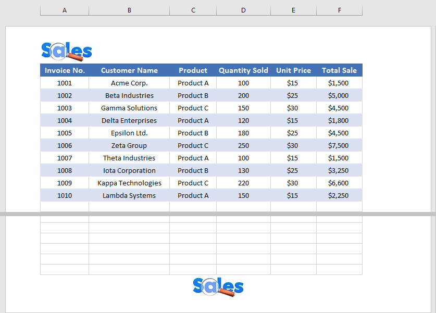Select the $30 unit price for Gamma Solutions
Image resolution: width=436 pixels, height=313 pixels.
[293, 108]
